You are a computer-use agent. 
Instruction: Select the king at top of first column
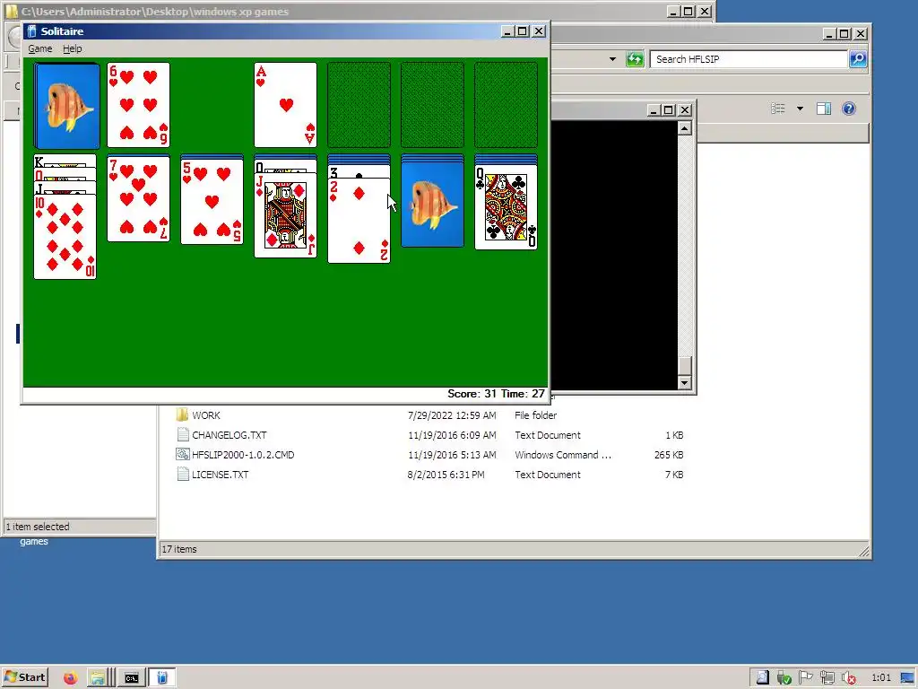coord(65,161)
